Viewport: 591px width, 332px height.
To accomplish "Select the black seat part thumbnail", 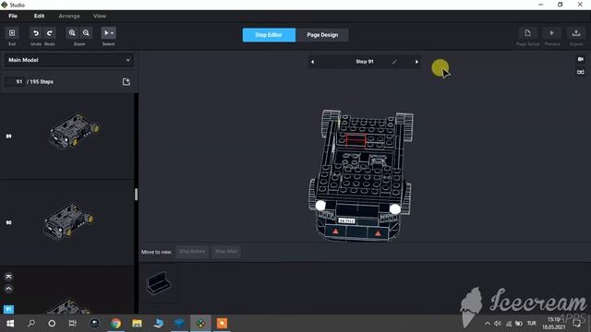I will click(x=158, y=283).
